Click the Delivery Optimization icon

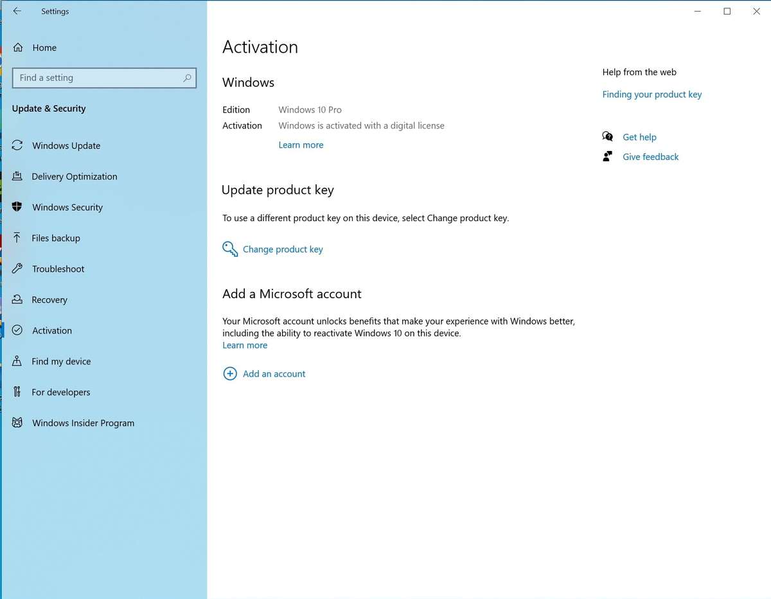point(18,176)
